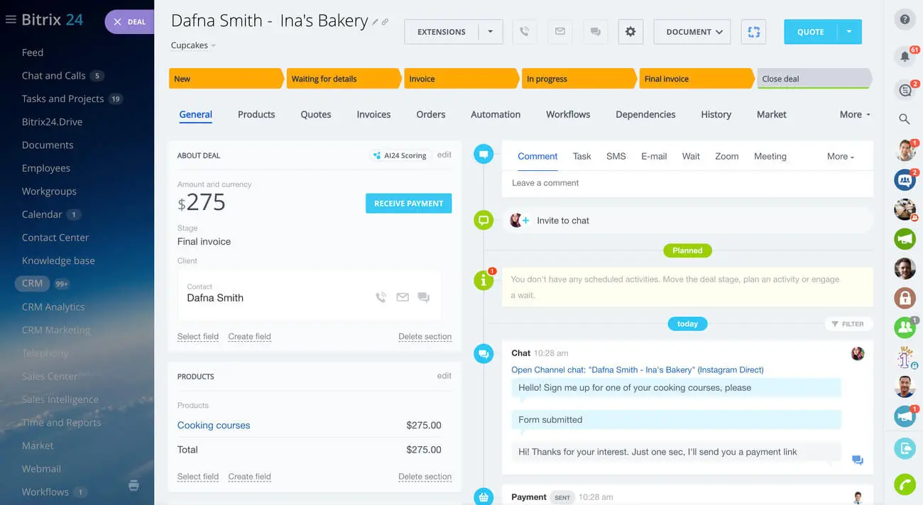Go to the Automation tab
Viewport: 923px width, 505px height.
pos(496,114)
